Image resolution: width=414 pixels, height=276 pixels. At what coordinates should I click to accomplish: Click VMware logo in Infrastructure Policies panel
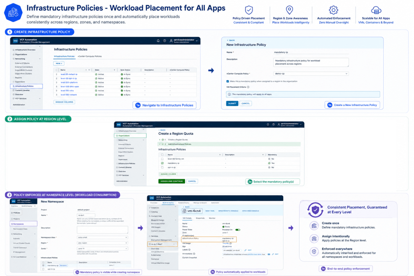[15, 41]
